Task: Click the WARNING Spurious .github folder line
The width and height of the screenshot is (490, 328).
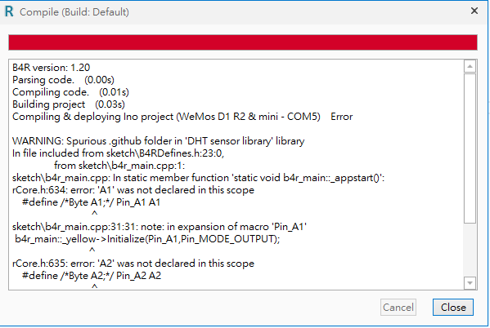Action: 158,141
